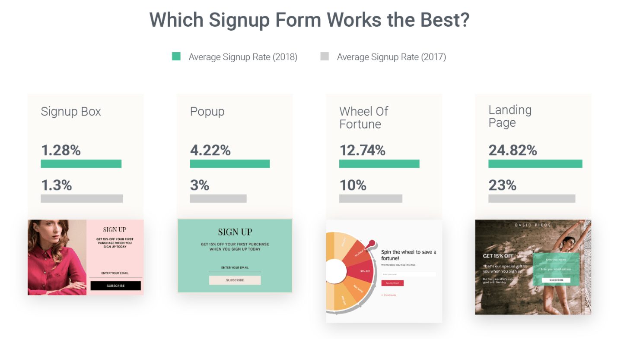Click the gray Wheel Of Fortune 10% bar
Image resolution: width=624 pixels, height=339 pixels.
pyautogui.click(x=371, y=198)
